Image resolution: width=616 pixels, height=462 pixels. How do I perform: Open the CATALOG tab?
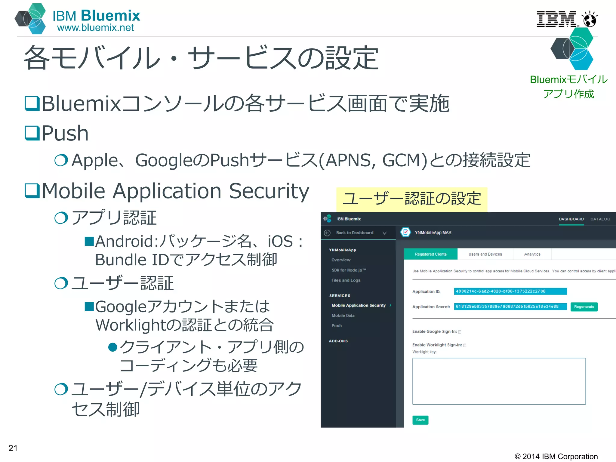click(600, 219)
